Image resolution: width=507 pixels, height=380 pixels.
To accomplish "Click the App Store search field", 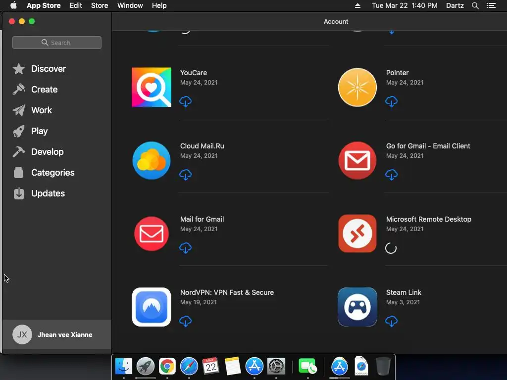I will click(57, 43).
